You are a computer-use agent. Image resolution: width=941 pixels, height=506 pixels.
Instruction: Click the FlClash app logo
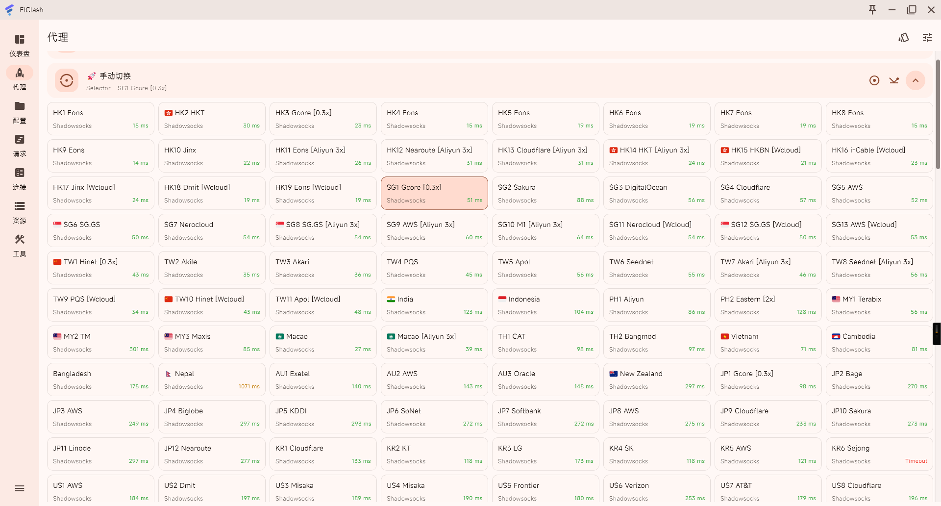pos(9,10)
